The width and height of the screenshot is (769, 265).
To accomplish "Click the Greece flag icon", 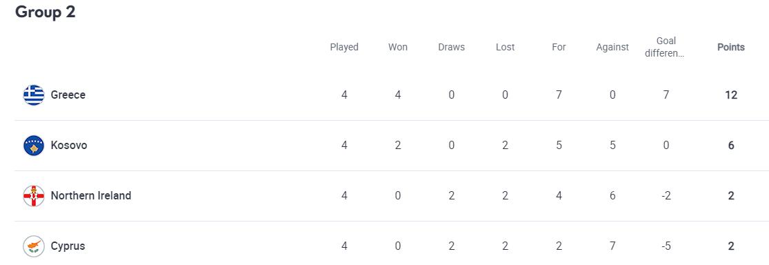I will click(x=34, y=95).
